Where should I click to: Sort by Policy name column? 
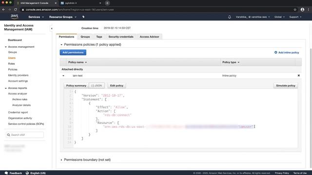[78, 62]
